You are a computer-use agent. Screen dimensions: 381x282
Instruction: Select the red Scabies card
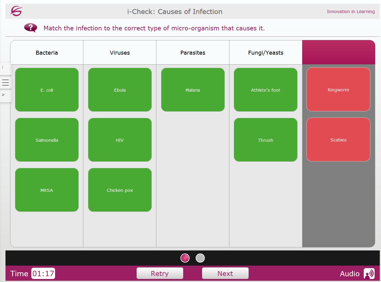(x=338, y=140)
